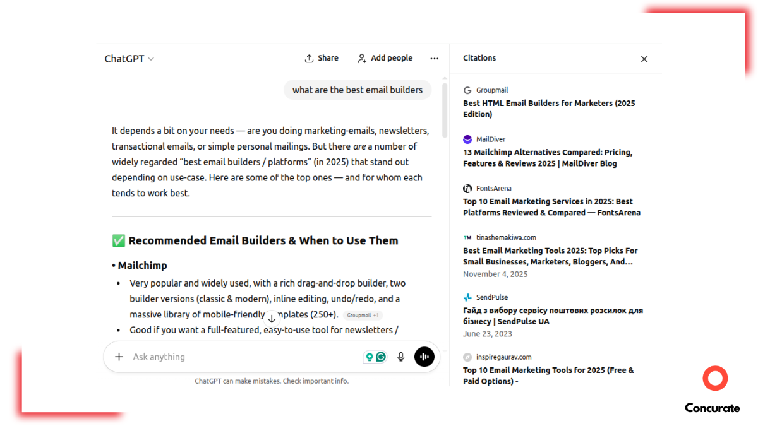Click the scroll-to-bottom arrow over the chat
758x426 pixels.
click(x=272, y=319)
